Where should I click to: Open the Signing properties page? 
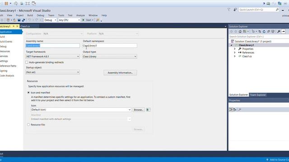(x=4, y=71)
